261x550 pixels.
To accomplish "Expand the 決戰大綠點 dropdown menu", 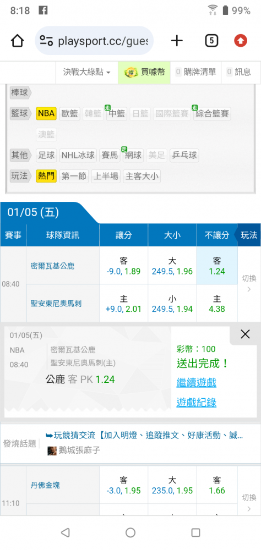I will click(87, 72).
